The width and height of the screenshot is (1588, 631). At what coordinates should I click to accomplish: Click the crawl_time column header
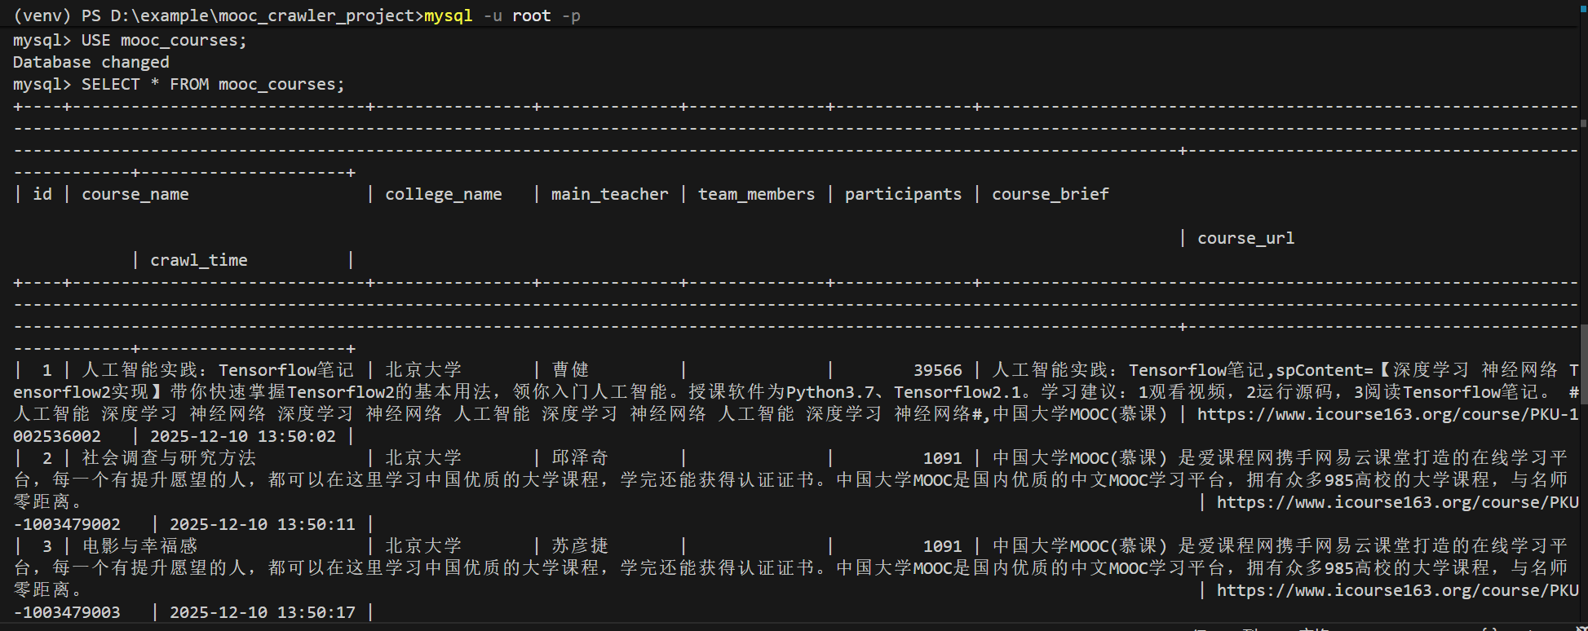point(198,260)
